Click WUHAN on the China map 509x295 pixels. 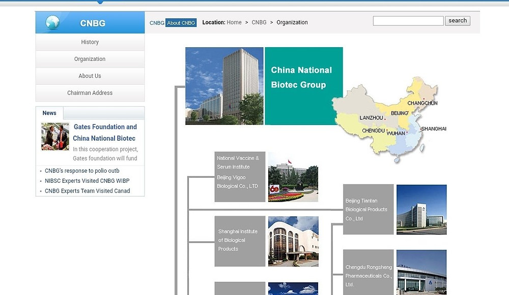(395, 134)
